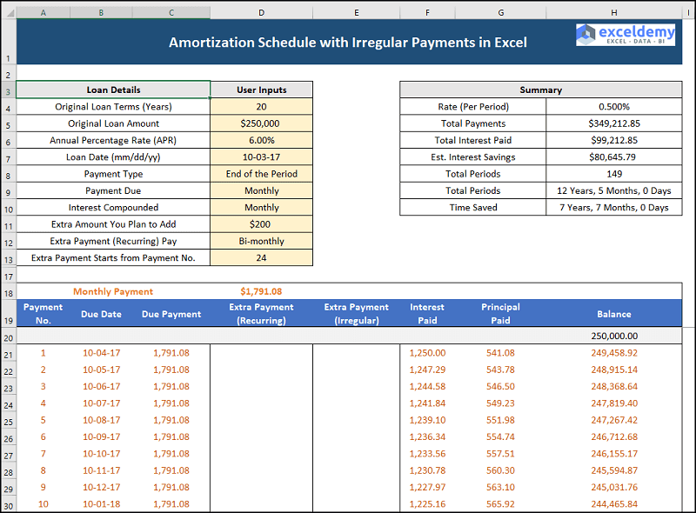Select column H header
This screenshot has height=513, width=696.
[x=614, y=13]
